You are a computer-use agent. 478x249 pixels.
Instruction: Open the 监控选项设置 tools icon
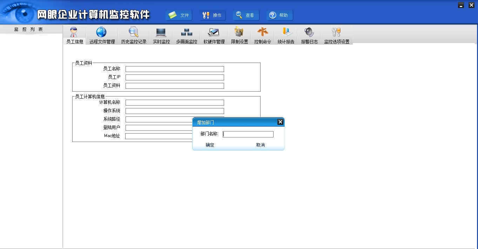click(337, 32)
